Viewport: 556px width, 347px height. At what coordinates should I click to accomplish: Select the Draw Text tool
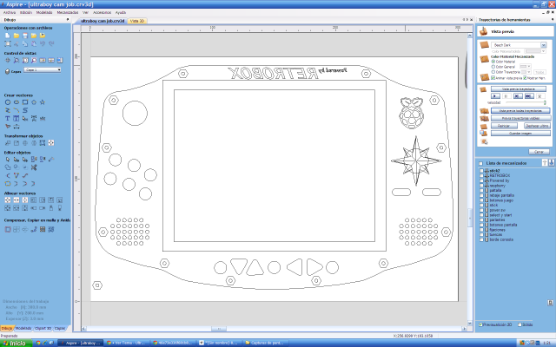pos(8,119)
